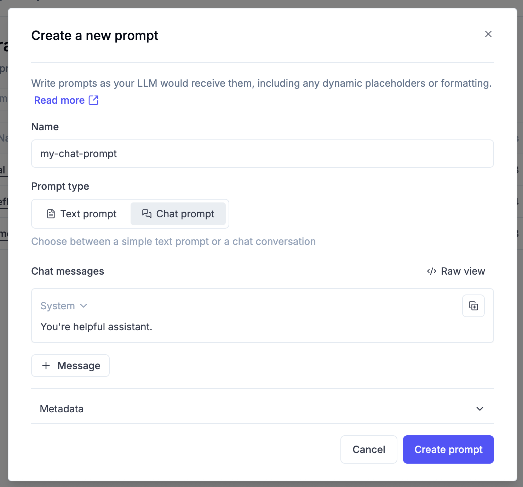Click the Create prompt button

pyautogui.click(x=448, y=449)
